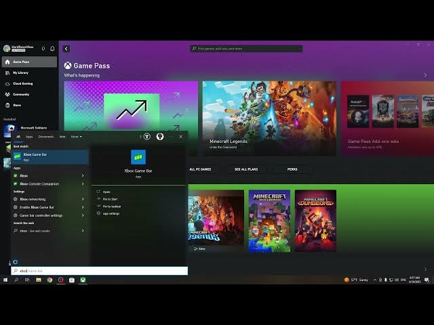
Task: Open the network tray icon
Action: coord(391,280)
